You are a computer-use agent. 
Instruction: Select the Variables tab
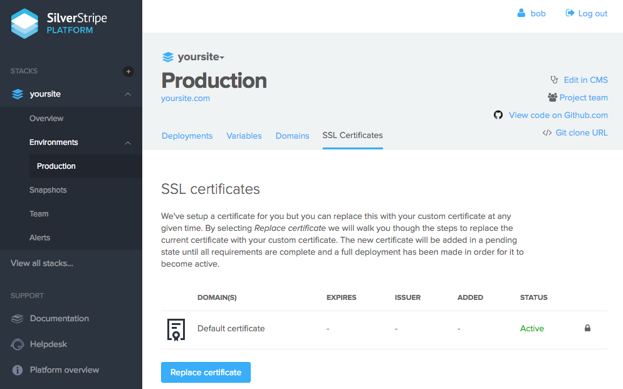pos(244,136)
